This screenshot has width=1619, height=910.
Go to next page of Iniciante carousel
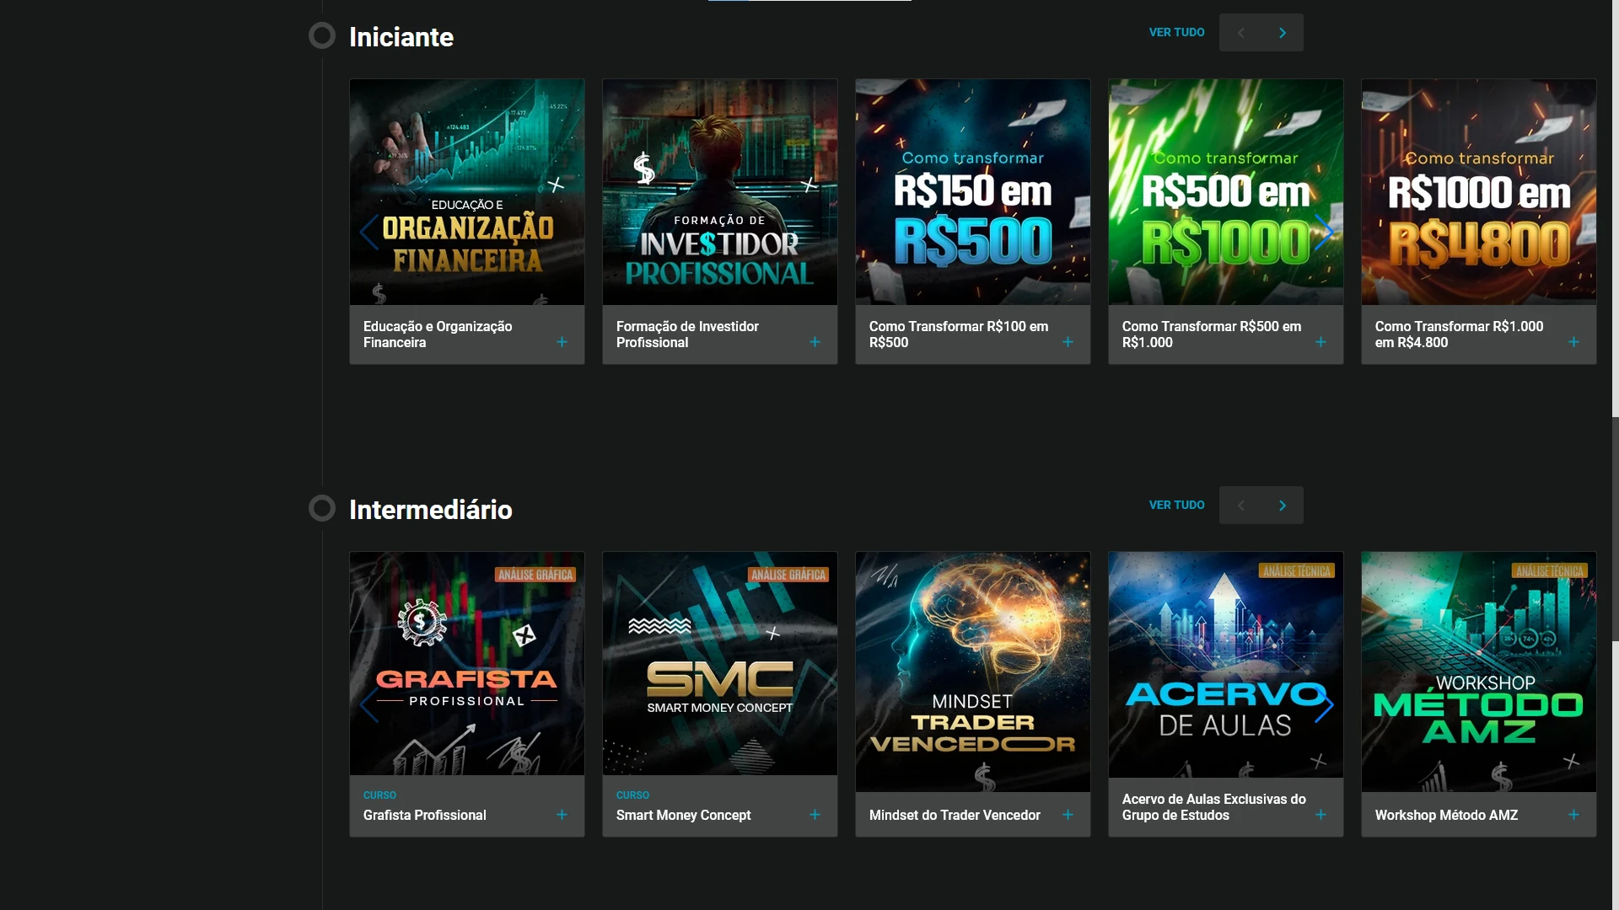(x=1283, y=33)
